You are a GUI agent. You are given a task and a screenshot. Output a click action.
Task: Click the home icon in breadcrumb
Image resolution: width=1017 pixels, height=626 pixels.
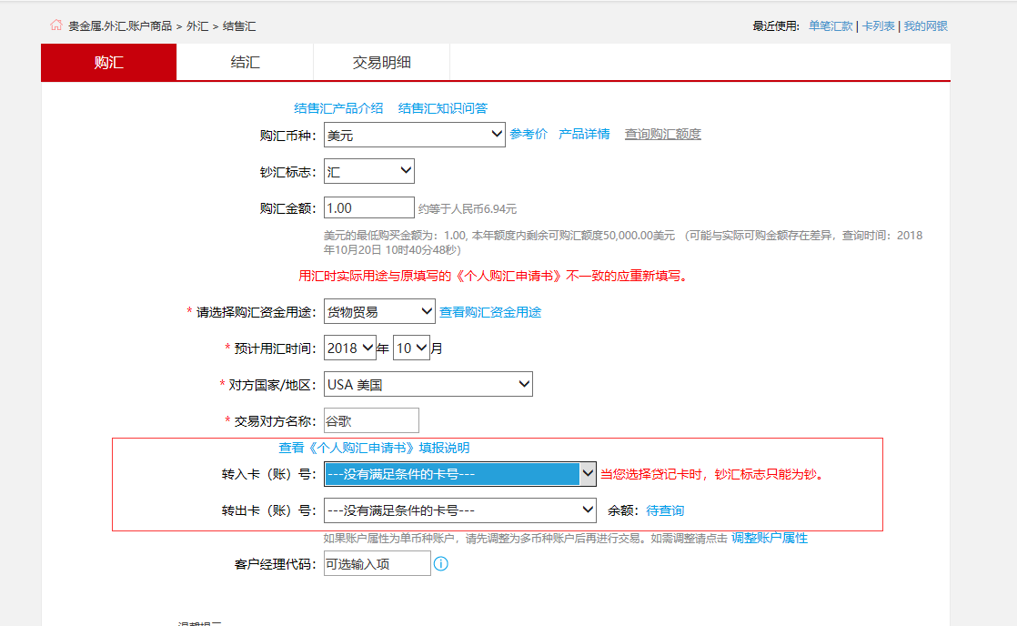56,25
